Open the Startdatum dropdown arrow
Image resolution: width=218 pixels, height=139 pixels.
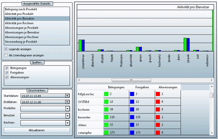[67, 96]
